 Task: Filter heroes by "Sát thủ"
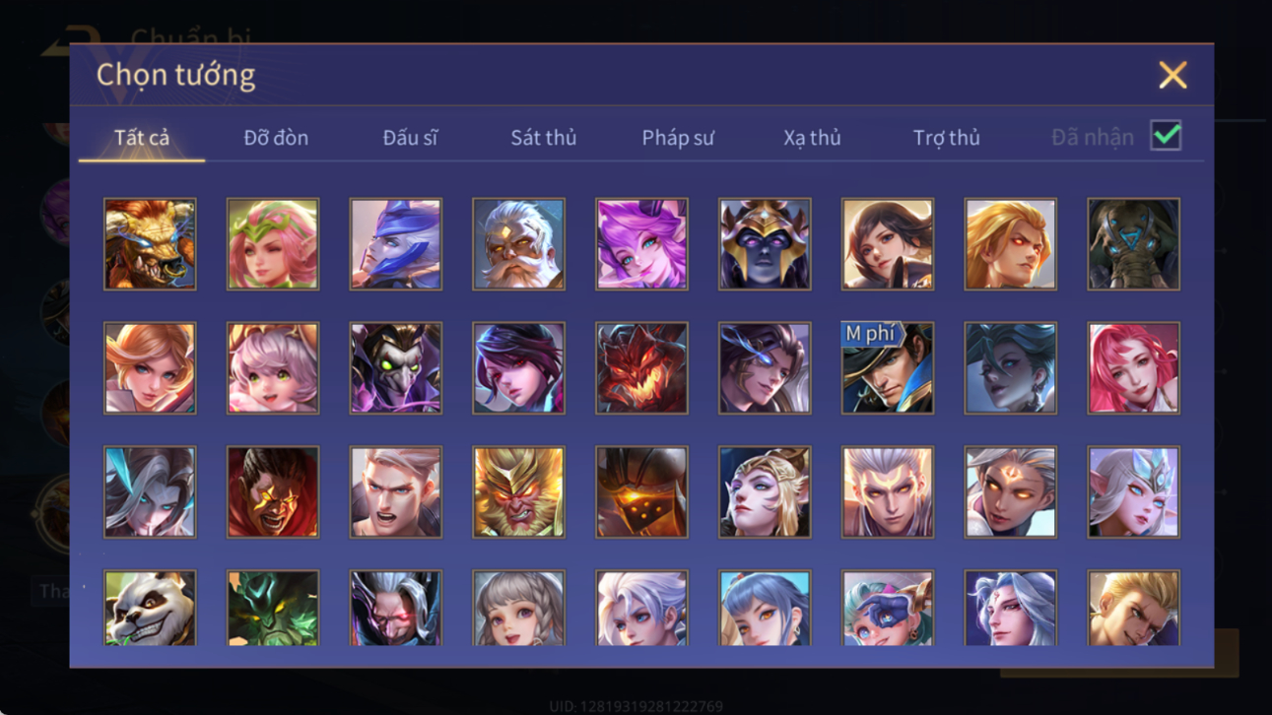(x=543, y=138)
